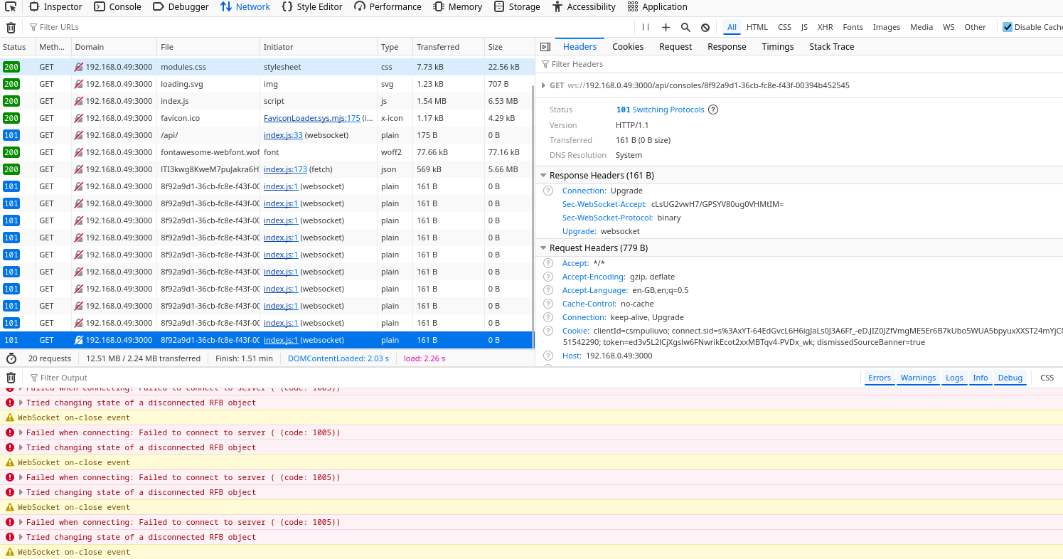Select the loading.svg request row
Screen dimensions: 1063x559
pyautogui.click(x=266, y=84)
